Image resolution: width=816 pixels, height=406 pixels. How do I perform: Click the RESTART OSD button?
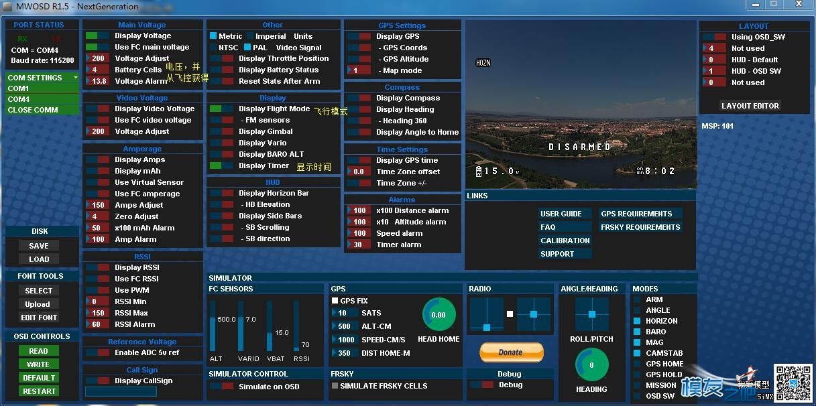39,391
